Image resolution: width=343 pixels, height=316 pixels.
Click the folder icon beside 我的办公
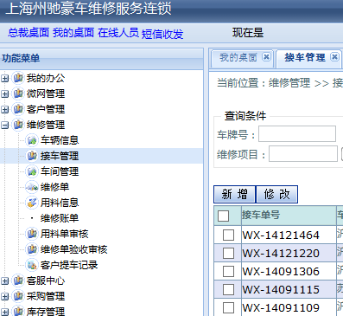[18, 78]
